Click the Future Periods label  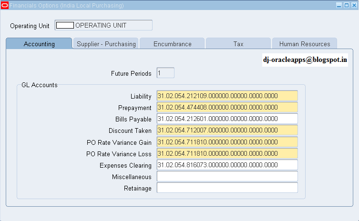(x=131, y=73)
